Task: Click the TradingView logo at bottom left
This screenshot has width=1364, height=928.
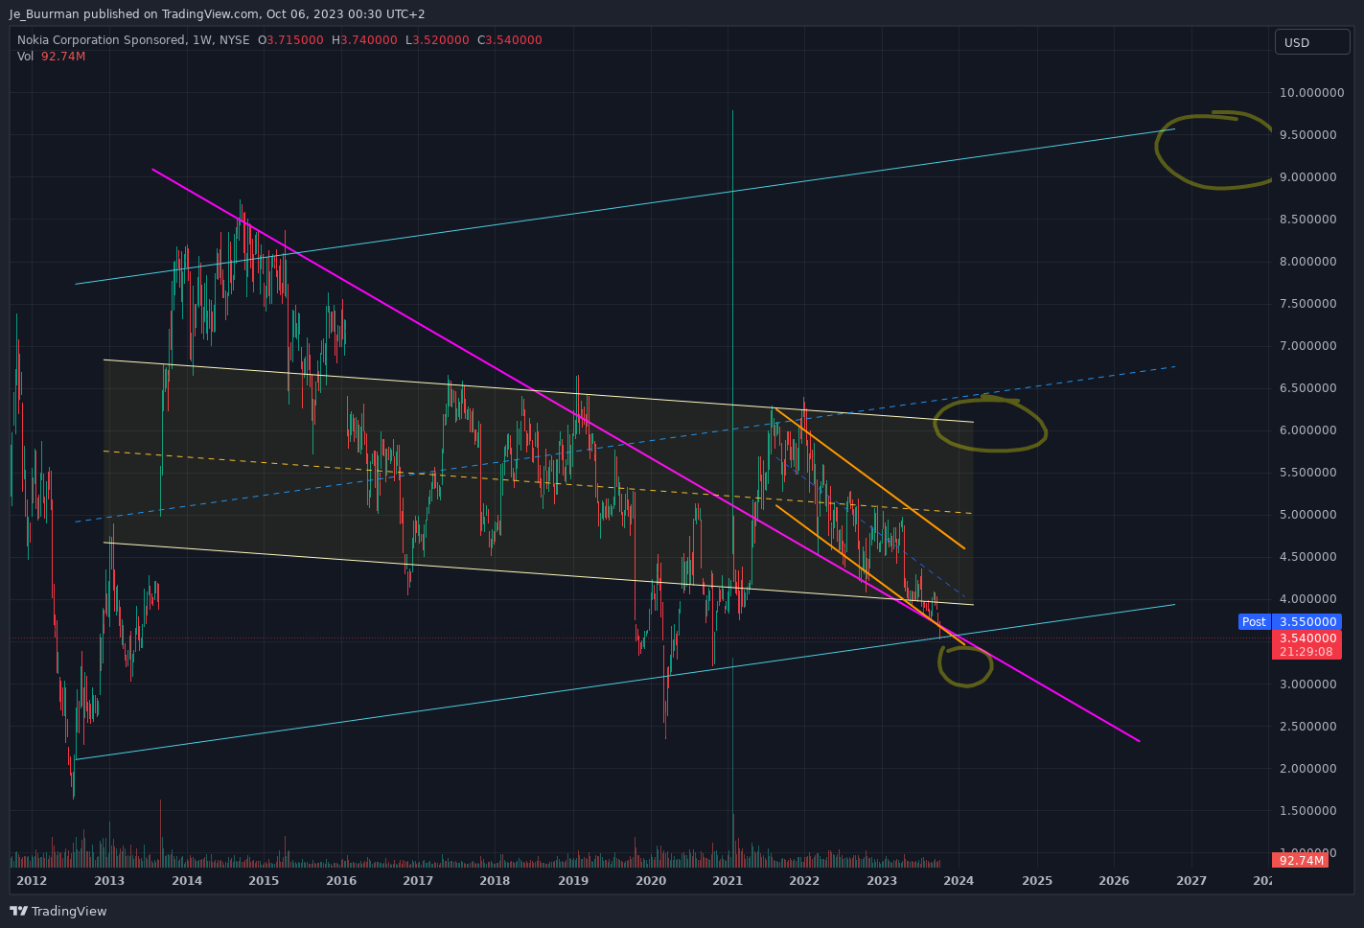Action: tap(58, 911)
